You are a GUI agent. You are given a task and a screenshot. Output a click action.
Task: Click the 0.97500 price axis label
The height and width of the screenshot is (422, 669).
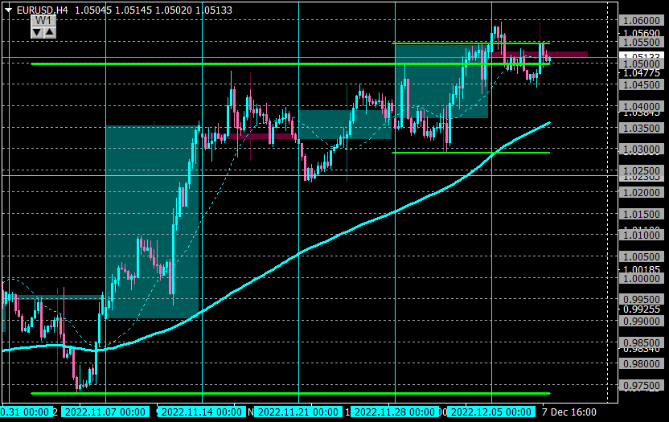tap(642, 386)
